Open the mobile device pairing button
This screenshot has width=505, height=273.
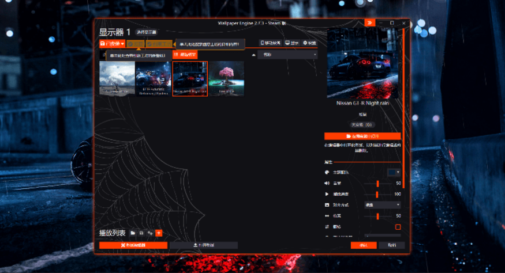tap(270, 43)
